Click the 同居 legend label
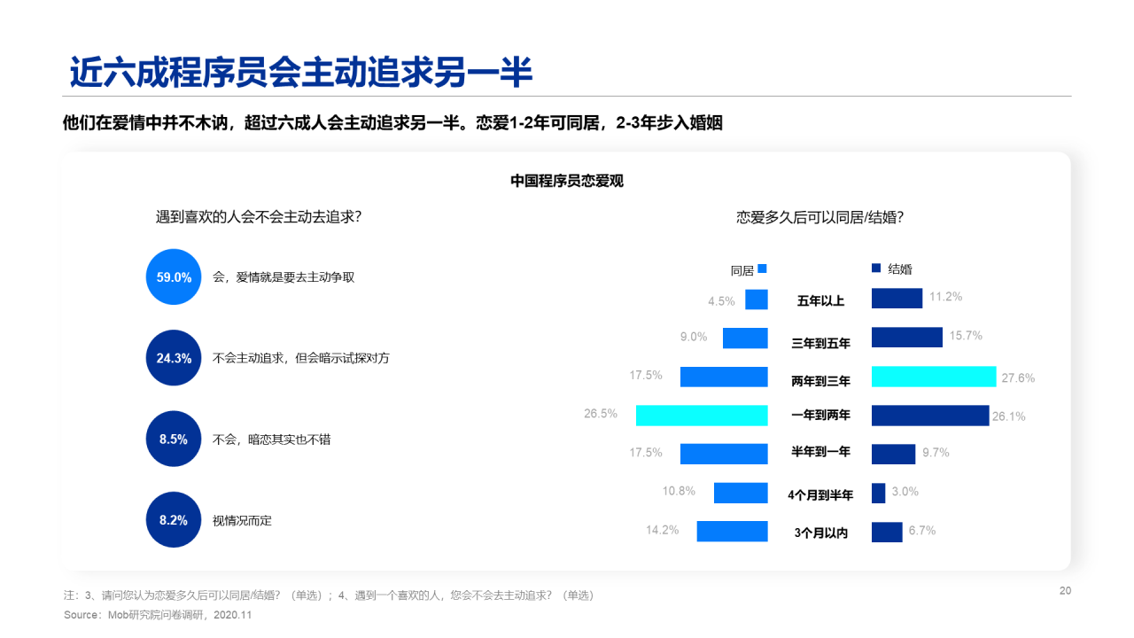This screenshot has height=638, width=1134. 742,269
